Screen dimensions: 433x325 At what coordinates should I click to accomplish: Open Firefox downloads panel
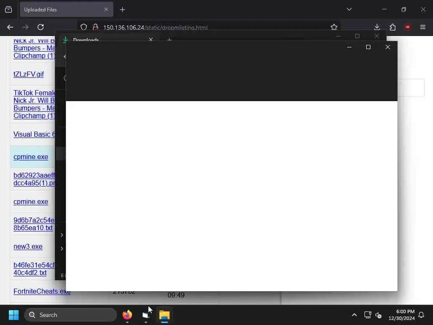click(377, 27)
